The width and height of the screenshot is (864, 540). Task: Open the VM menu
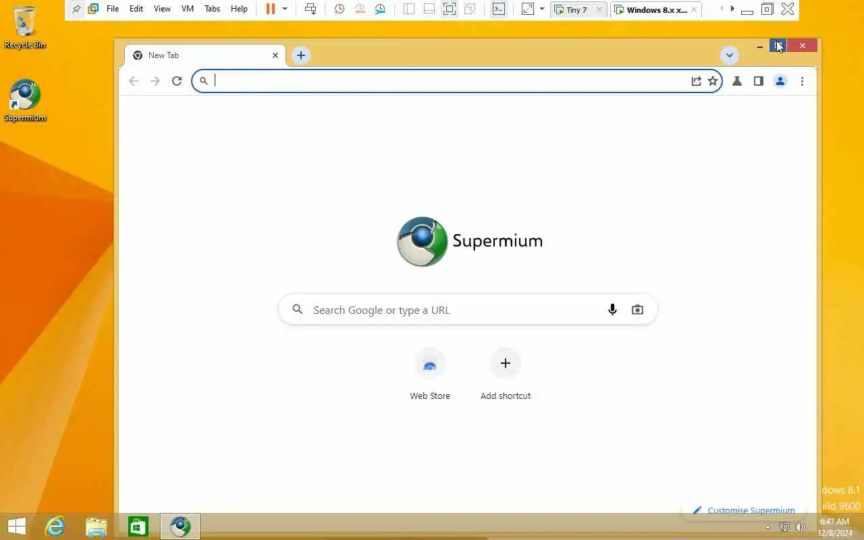click(x=188, y=9)
